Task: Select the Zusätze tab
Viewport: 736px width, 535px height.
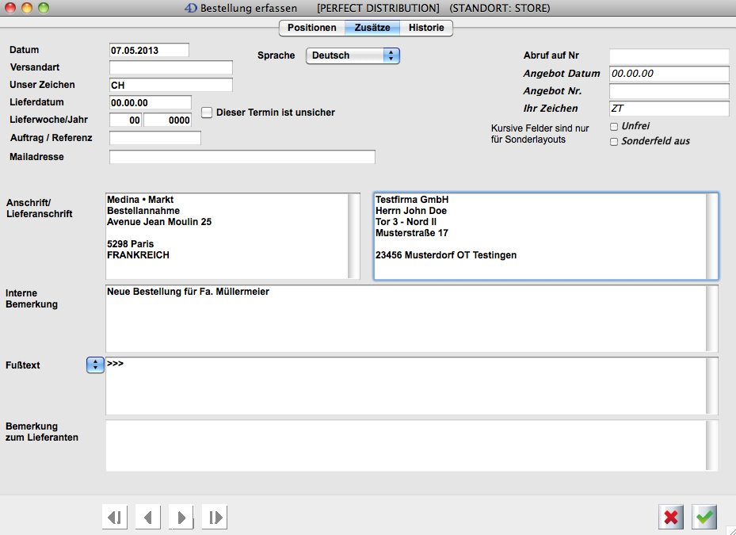Action: coord(372,28)
